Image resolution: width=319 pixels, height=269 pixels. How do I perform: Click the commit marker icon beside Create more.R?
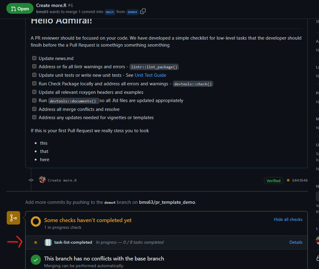click(31, 180)
